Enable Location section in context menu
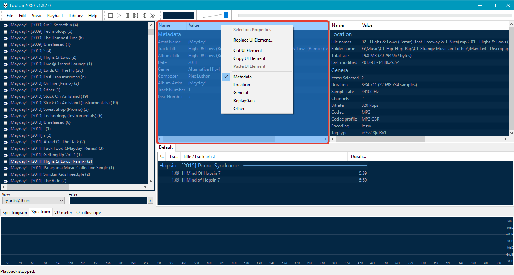514x275 pixels. (x=257, y=85)
